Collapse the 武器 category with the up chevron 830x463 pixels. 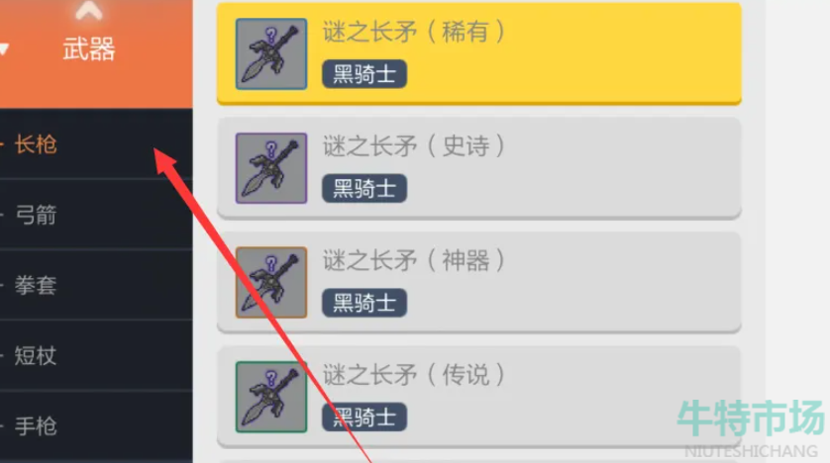click(x=88, y=11)
